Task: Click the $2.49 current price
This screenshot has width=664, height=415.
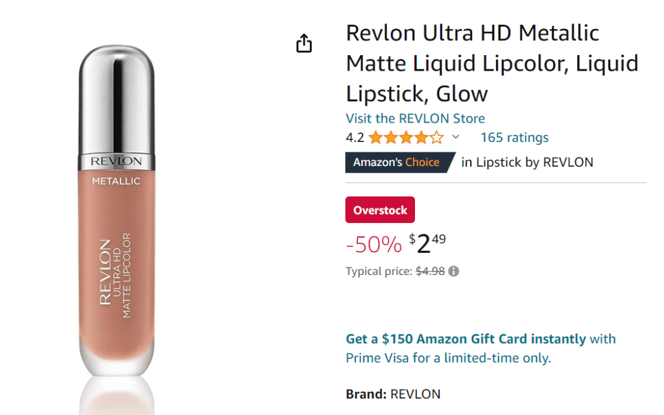Action: click(x=428, y=244)
